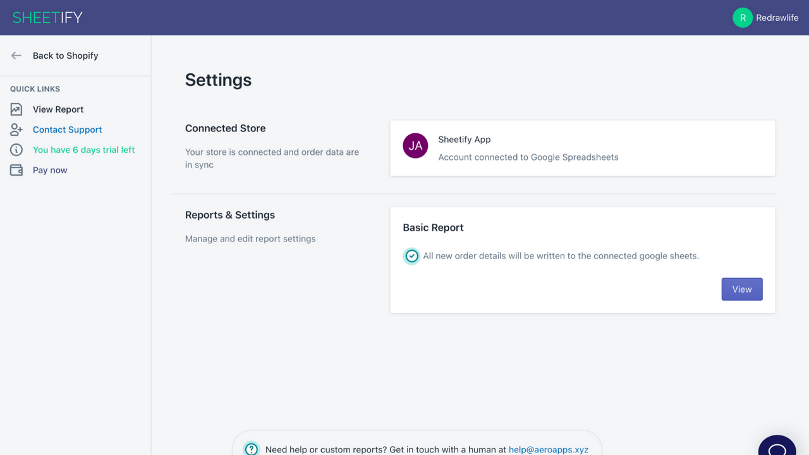Image resolution: width=809 pixels, height=455 pixels.
Task: Click the SHEETIFY logo in the header
Action: pos(47,17)
